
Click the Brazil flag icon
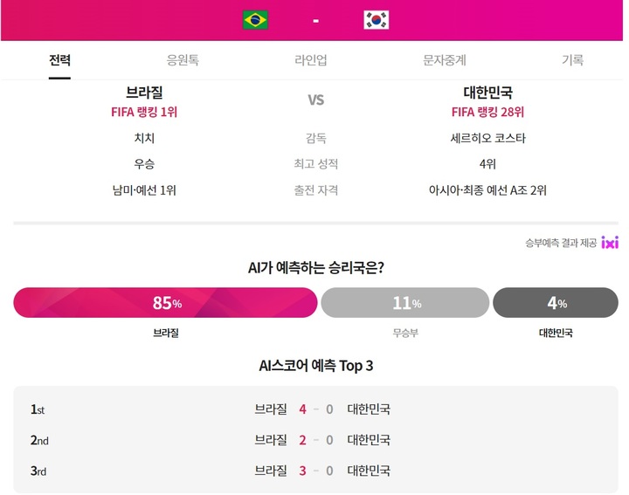click(255, 19)
